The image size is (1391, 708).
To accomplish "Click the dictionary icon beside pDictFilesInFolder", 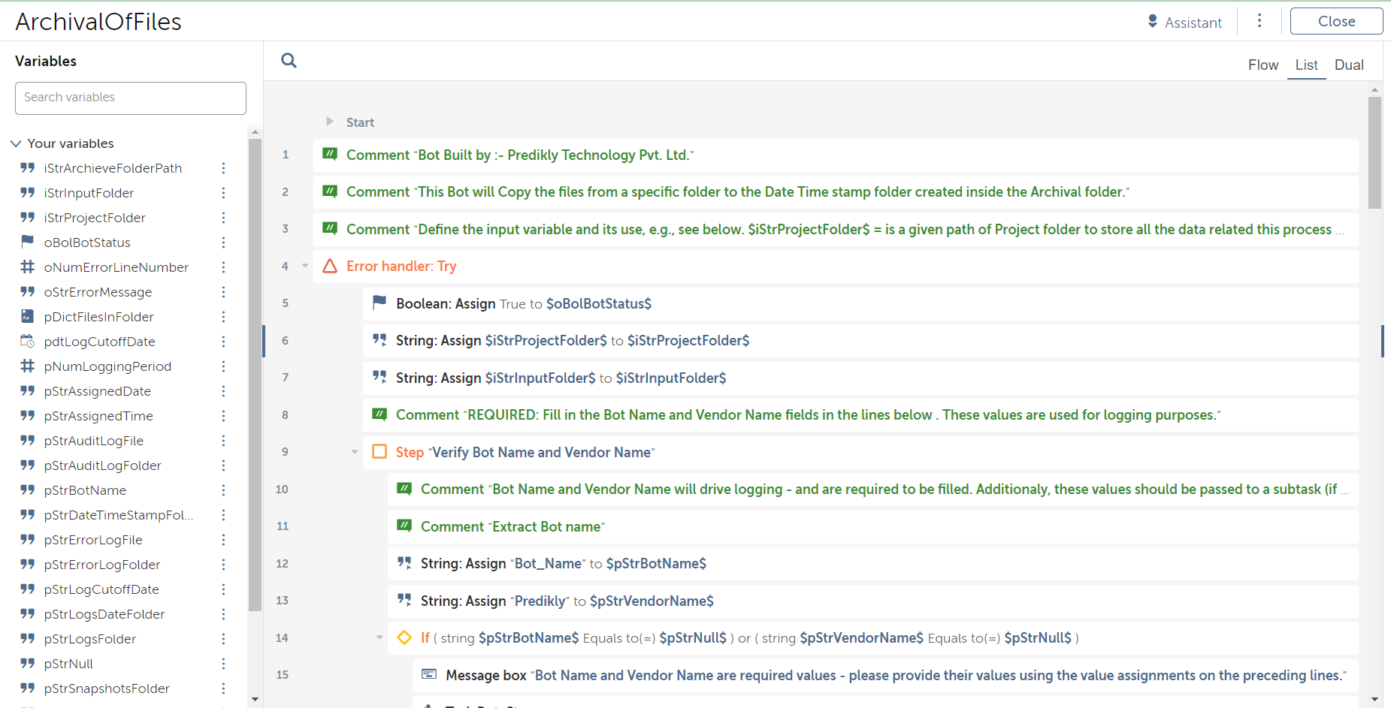I will (28, 316).
